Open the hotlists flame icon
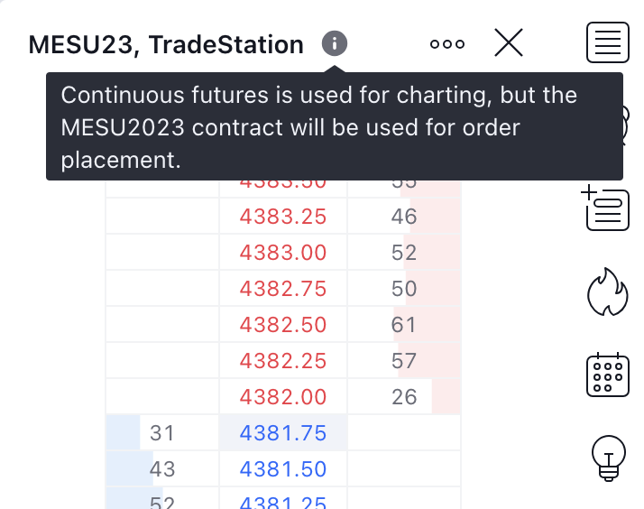This screenshot has width=644, height=509. (x=608, y=292)
